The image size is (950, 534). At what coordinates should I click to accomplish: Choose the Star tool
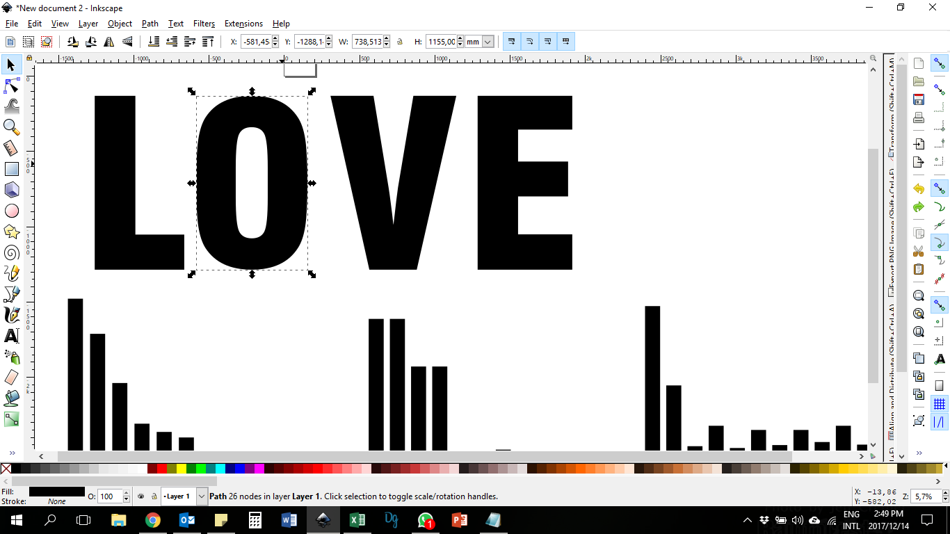10,232
